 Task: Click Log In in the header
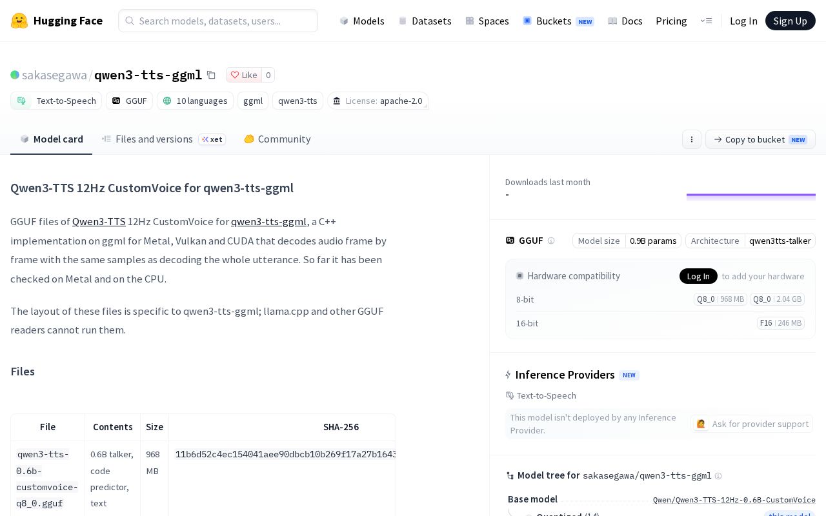743,21
